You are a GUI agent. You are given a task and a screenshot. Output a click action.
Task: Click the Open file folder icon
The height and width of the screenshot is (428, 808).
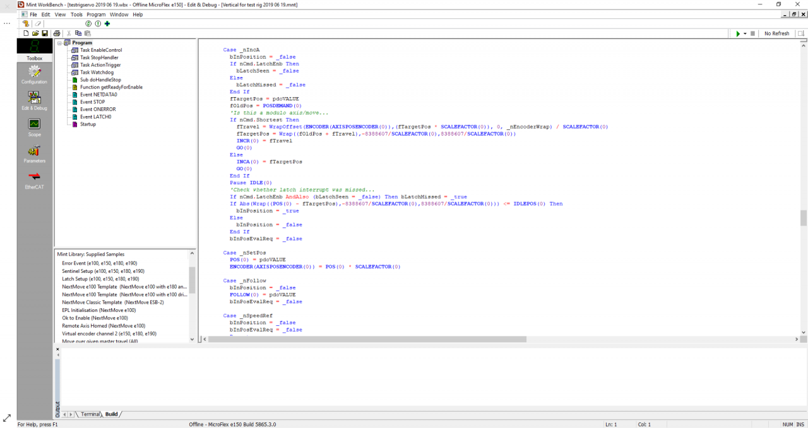[35, 33]
